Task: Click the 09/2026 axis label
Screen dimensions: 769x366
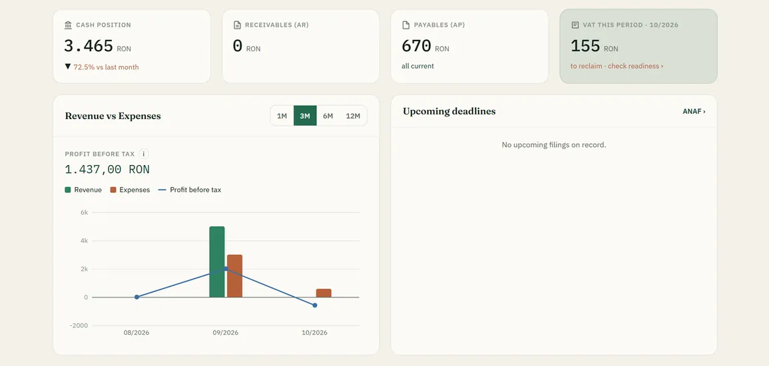Action: point(225,333)
